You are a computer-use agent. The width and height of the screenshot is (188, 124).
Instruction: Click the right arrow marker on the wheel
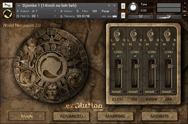tap(78, 61)
